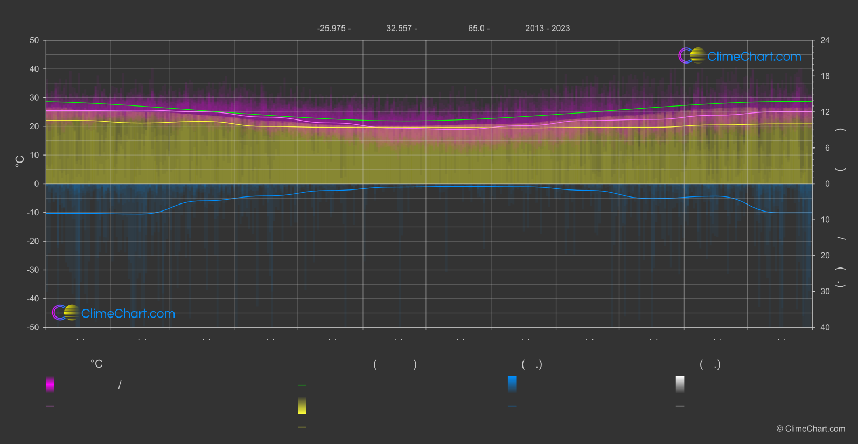Click the white gradient legend swatch
Screen dimensions: 858x444
tap(680, 384)
